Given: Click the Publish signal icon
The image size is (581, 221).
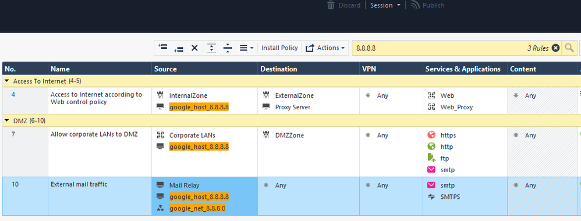Looking at the screenshot, I should tap(415, 5).
